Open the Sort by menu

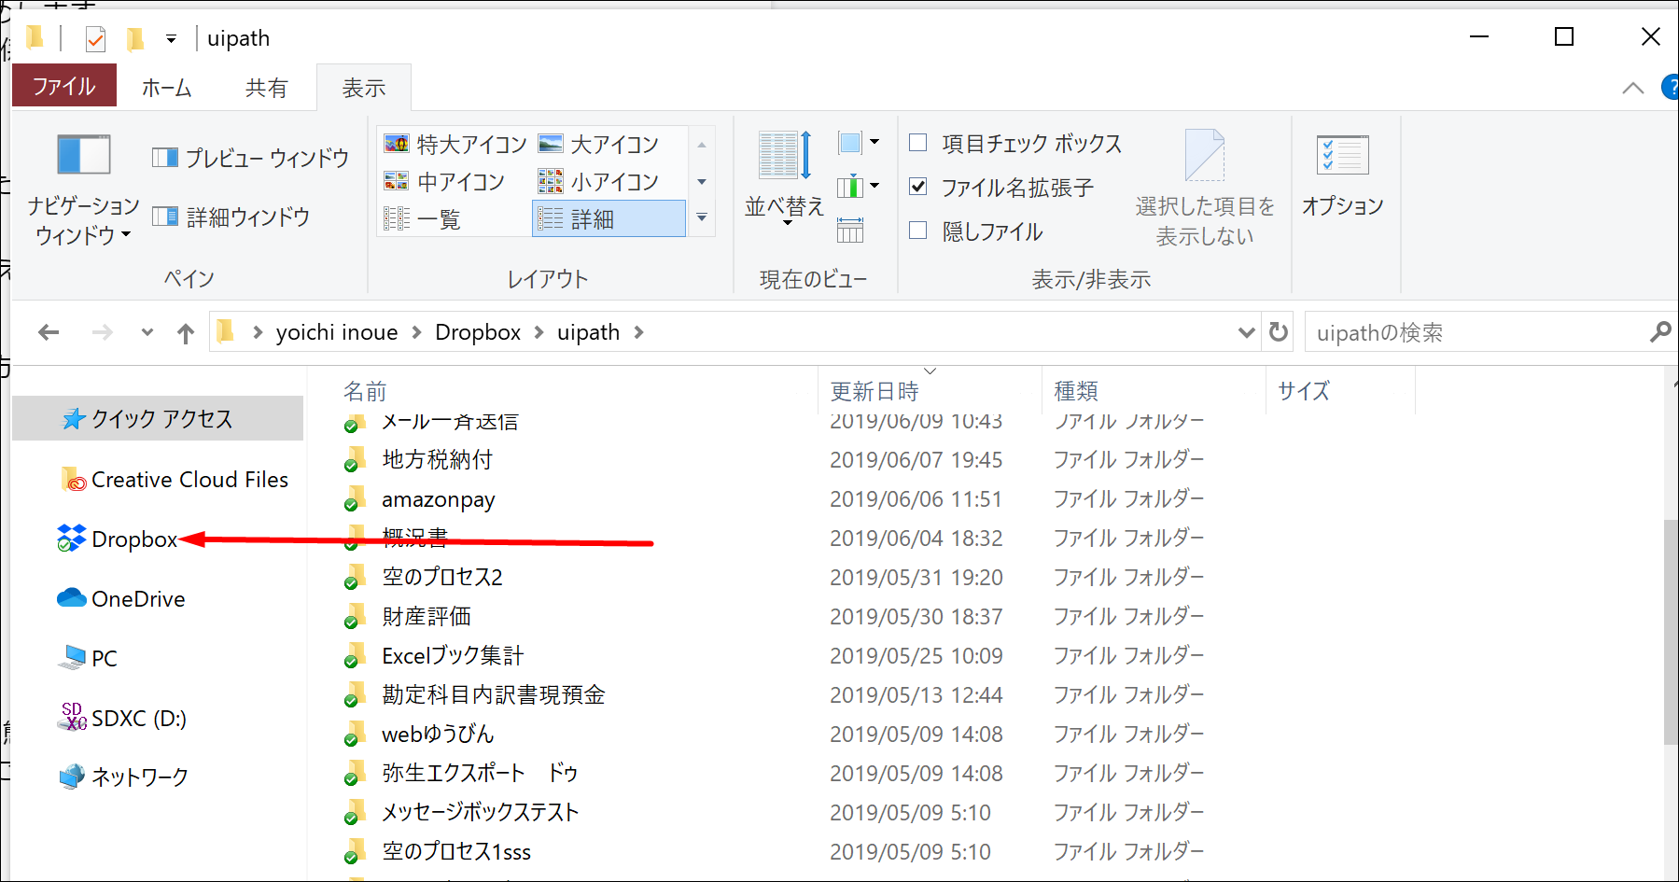coord(784,179)
